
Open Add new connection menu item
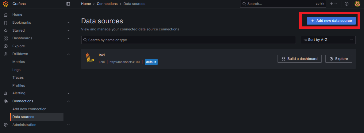coord(29,109)
